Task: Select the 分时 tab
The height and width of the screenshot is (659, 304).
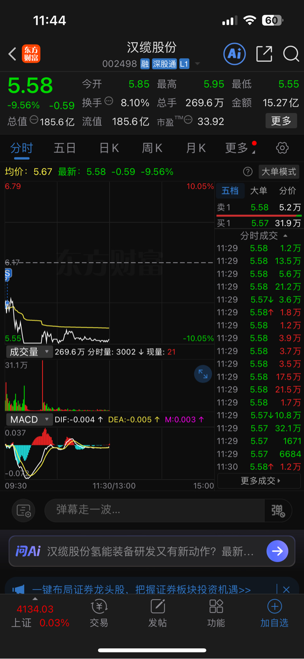Action: [21, 148]
